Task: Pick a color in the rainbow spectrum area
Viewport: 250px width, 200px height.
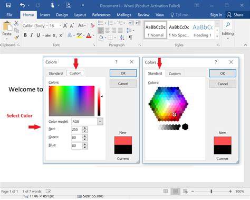Action: point(72,101)
